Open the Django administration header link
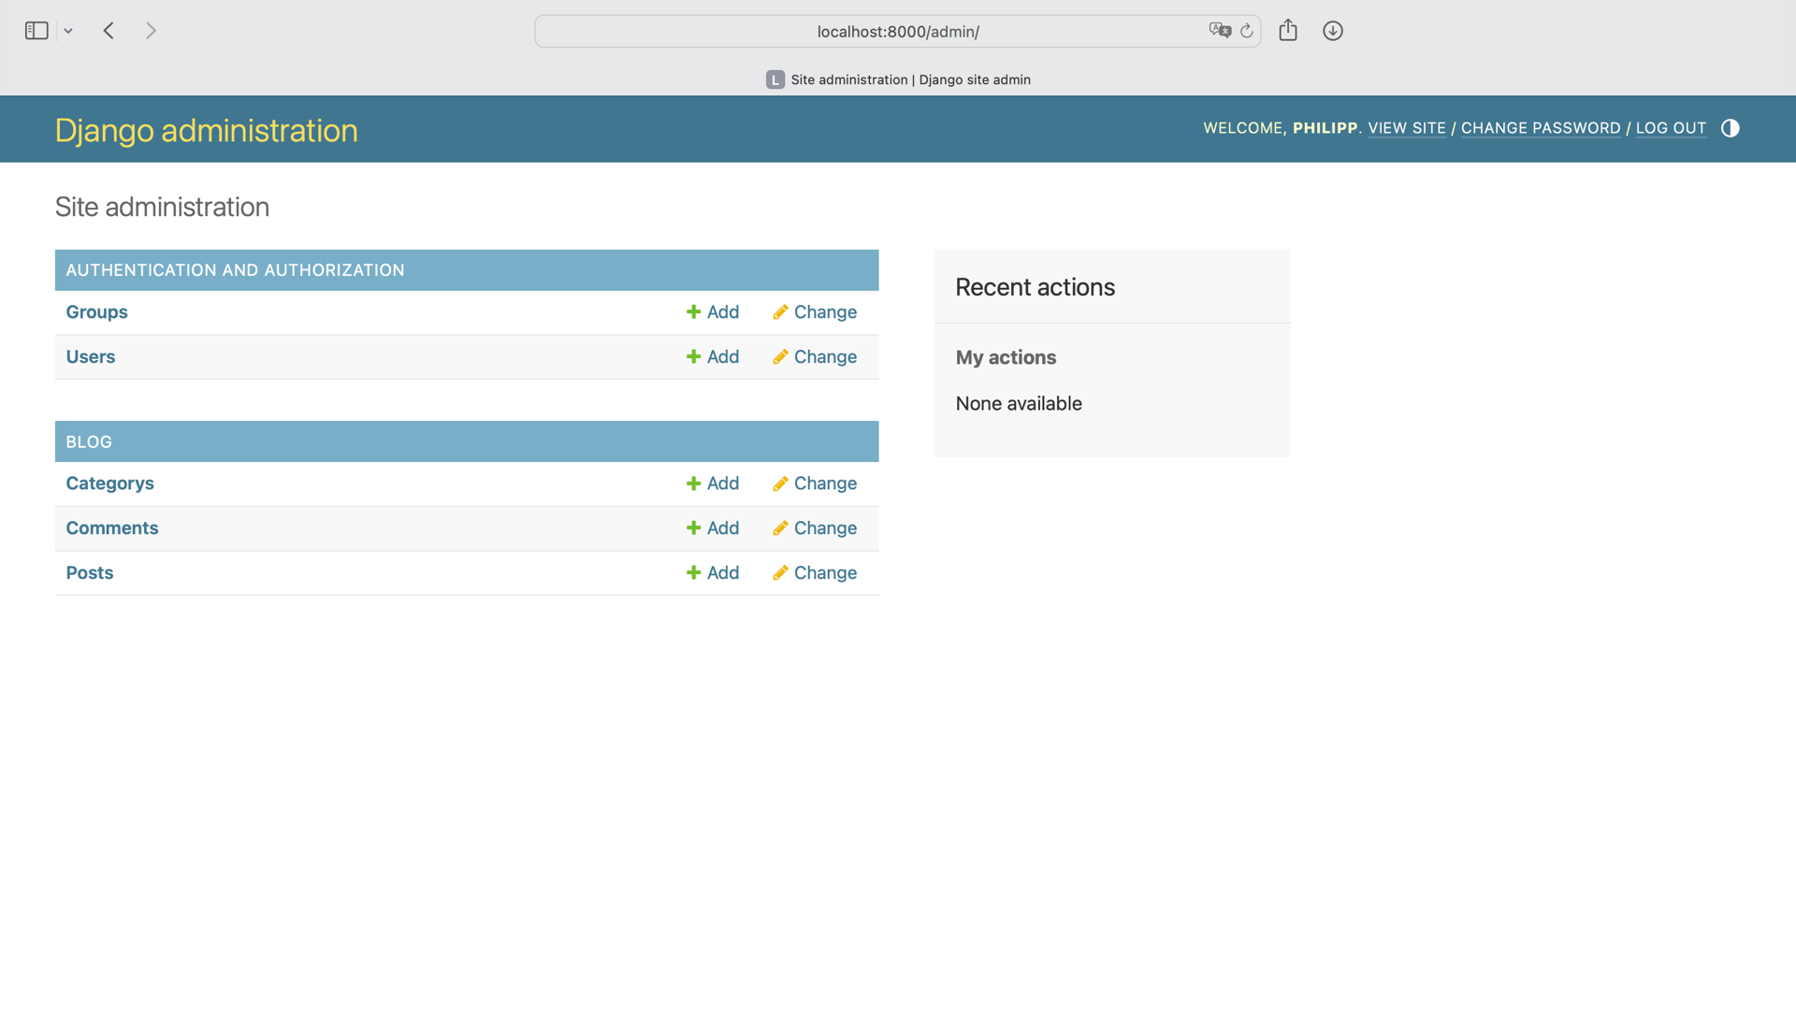This screenshot has height=1010, width=1796. 206,130
